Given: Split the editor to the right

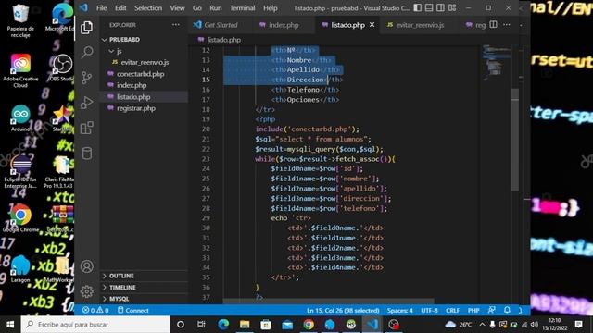Looking at the screenshot, I should pyautogui.click(x=494, y=25).
